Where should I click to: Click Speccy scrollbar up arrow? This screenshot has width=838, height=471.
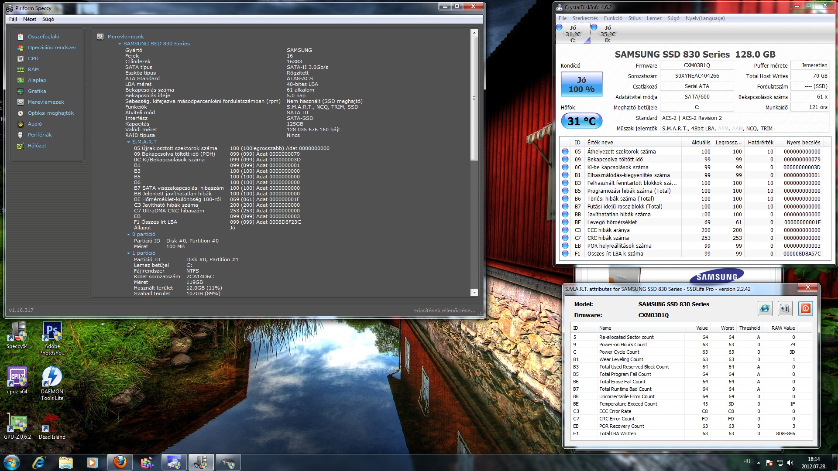474,33
